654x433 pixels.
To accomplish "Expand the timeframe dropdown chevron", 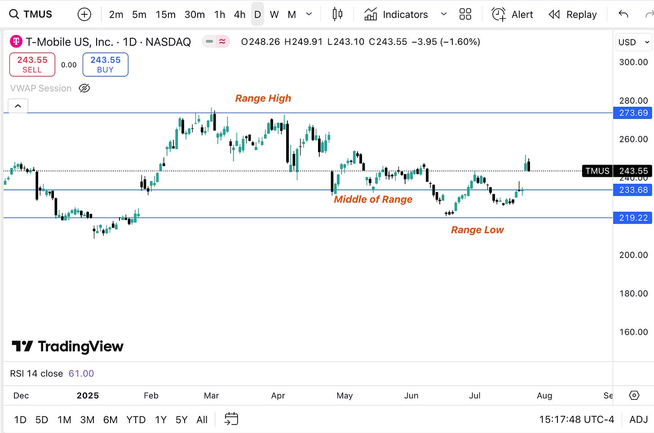I will coord(309,14).
